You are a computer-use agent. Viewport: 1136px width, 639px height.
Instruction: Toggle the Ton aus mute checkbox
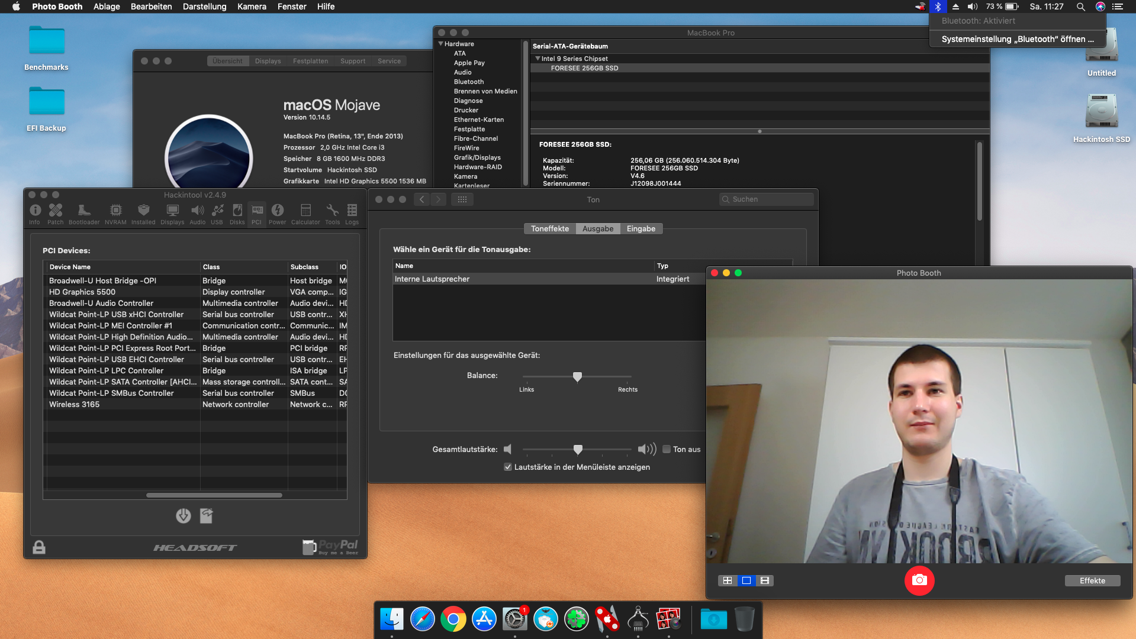coord(667,449)
